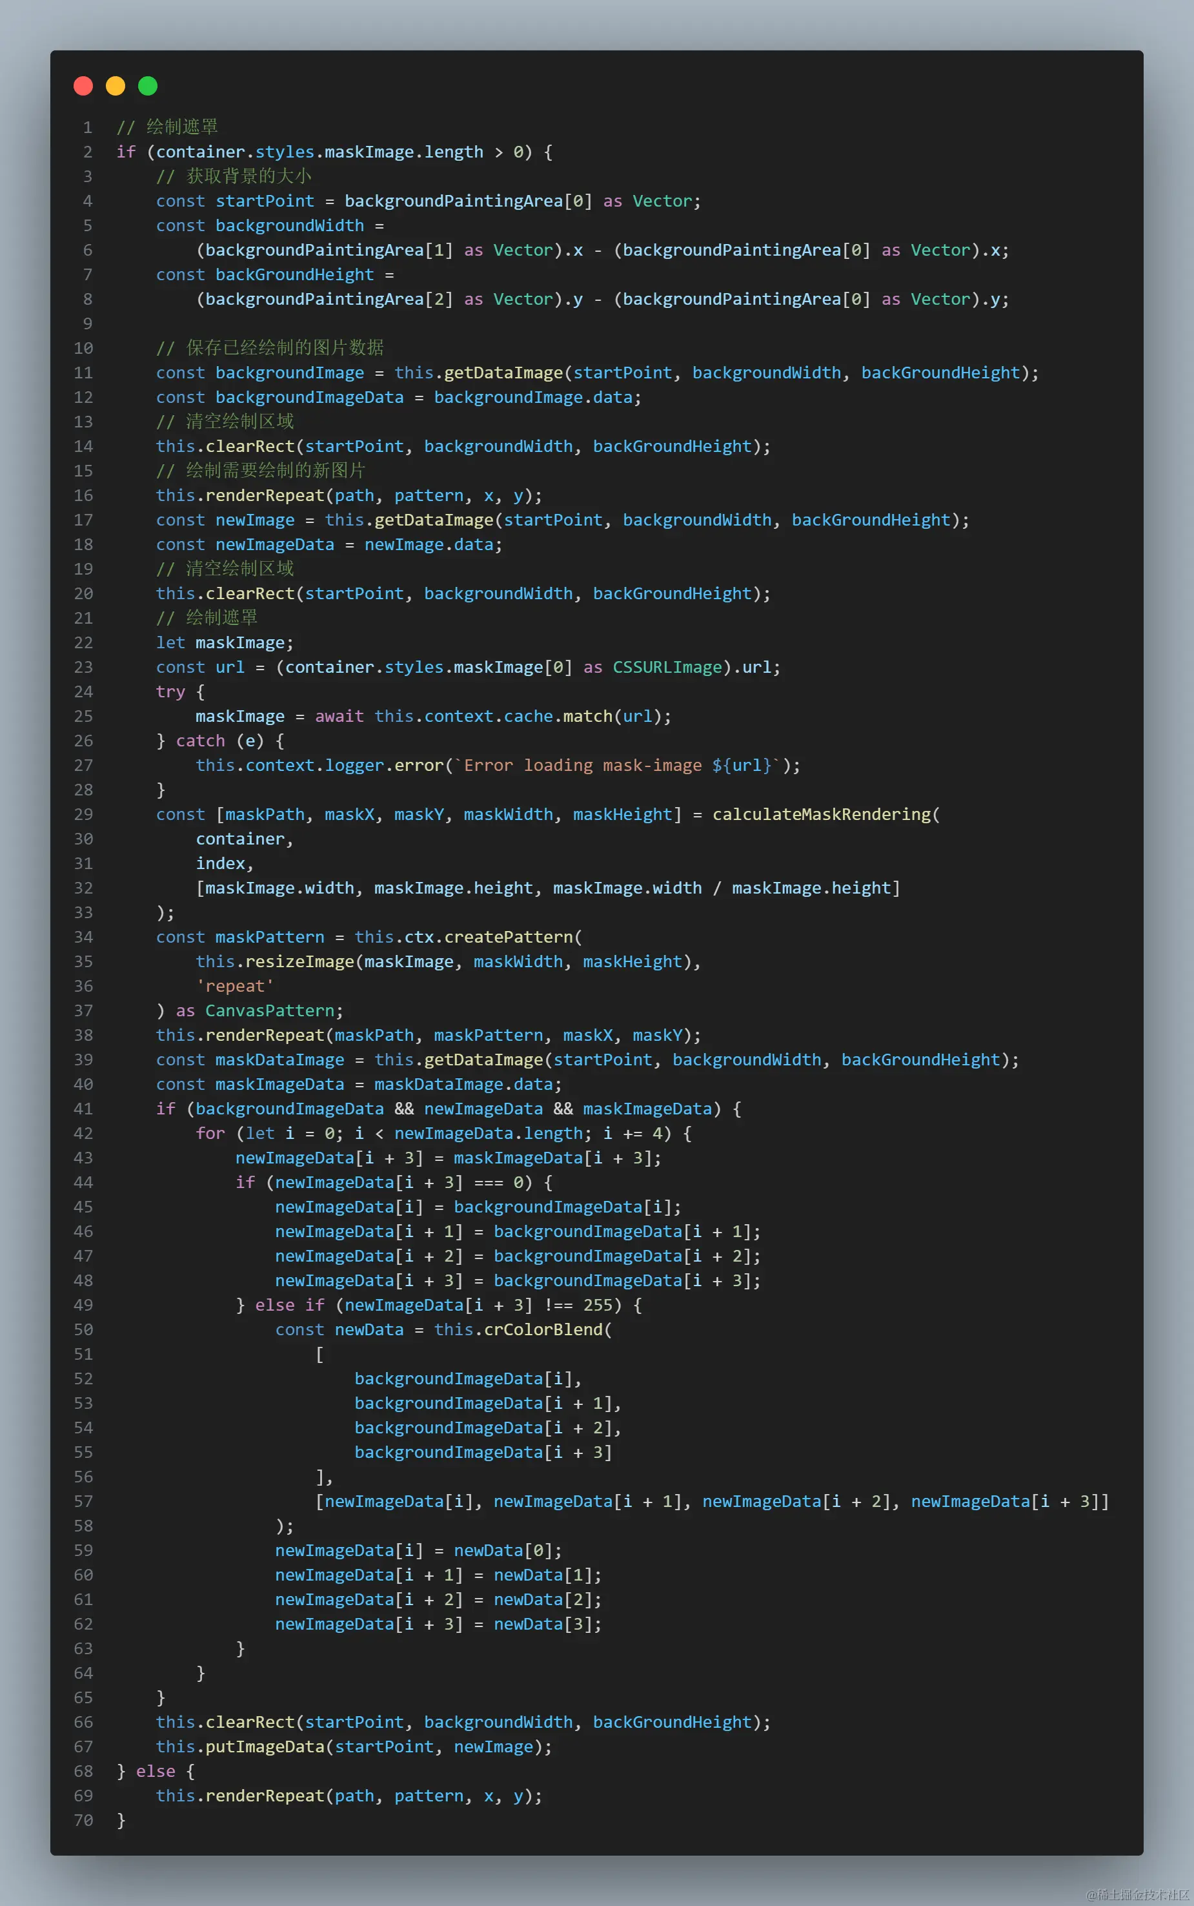The height and width of the screenshot is (1906, 1194).
Task: Click the yellow minimize dot
Action: tap(116, 85)
